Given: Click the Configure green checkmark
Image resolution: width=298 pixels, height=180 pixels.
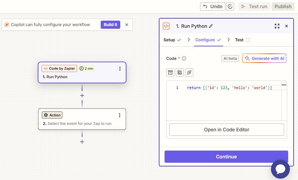Looking at the screenshot, I should (219, 40).
